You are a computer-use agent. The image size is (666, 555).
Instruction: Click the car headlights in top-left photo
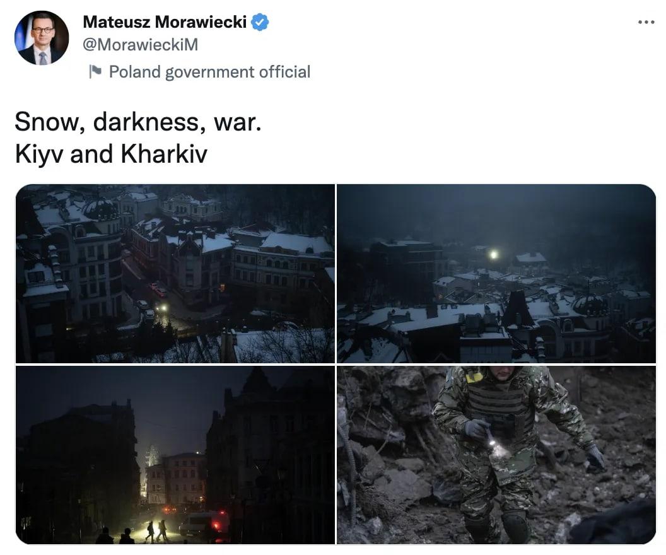(x=161, y=307)
